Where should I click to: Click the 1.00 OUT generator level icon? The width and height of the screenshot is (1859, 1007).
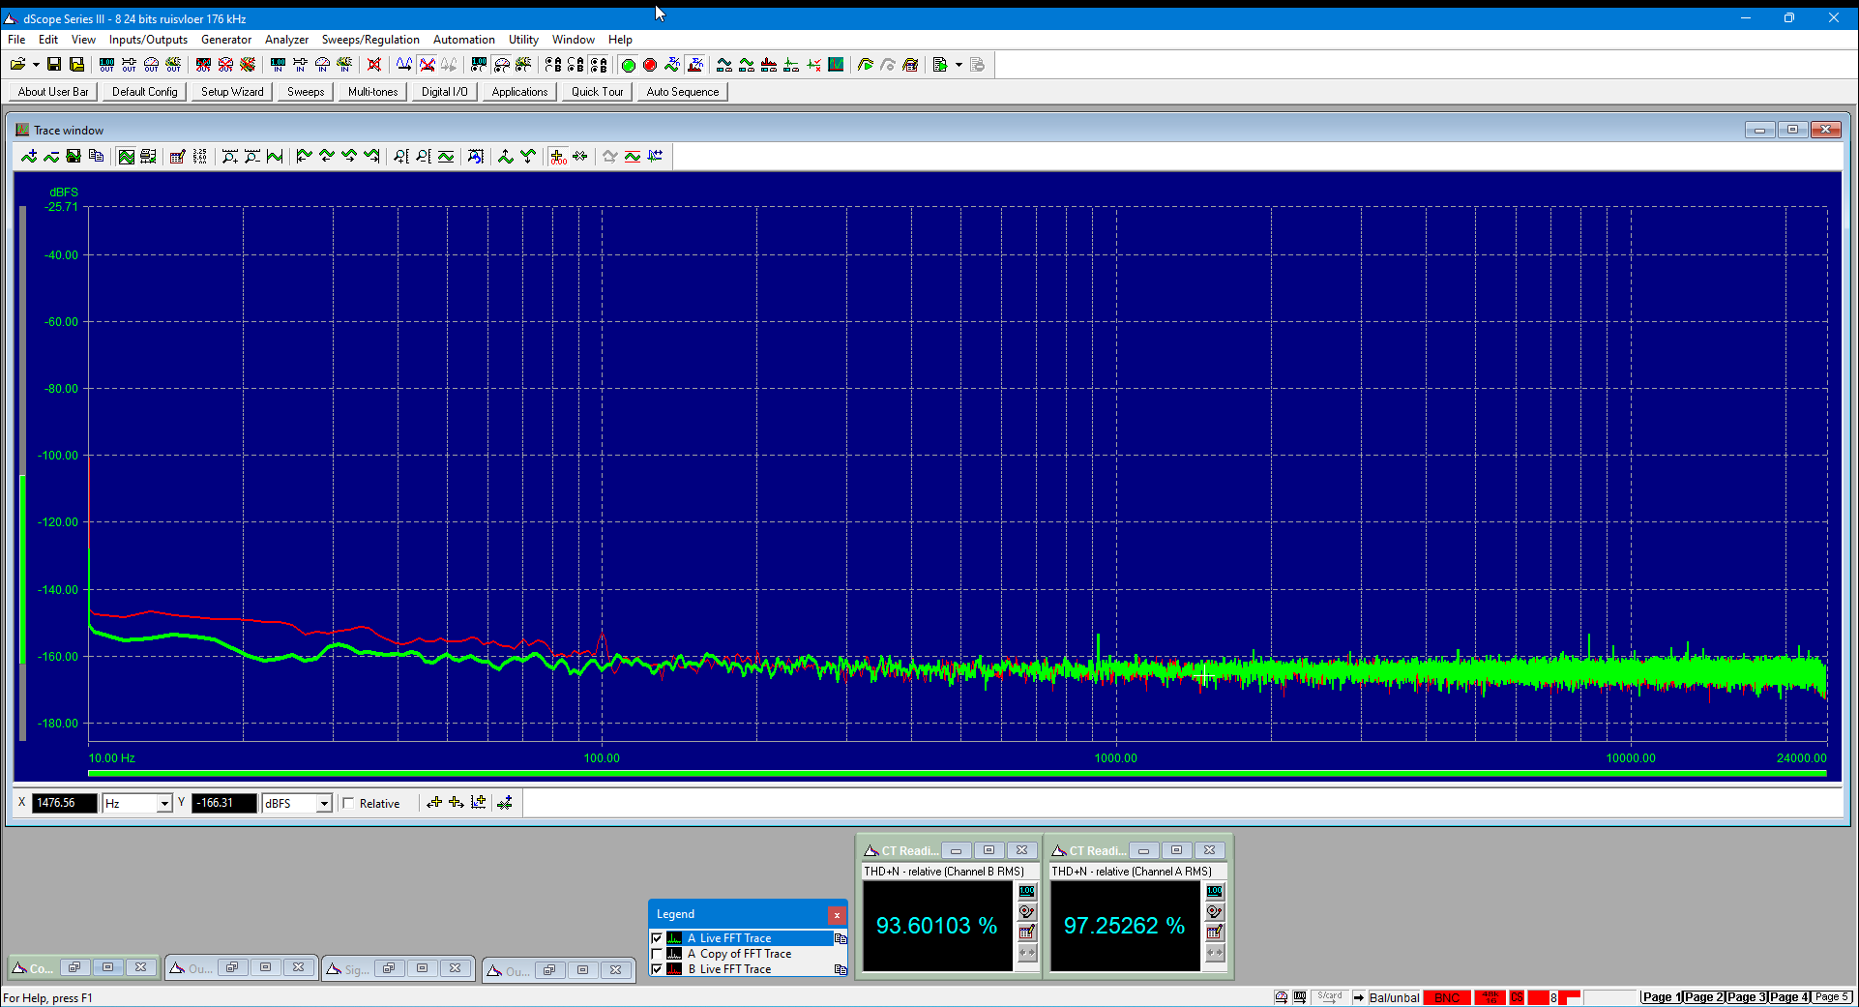(x=106, y=65)
